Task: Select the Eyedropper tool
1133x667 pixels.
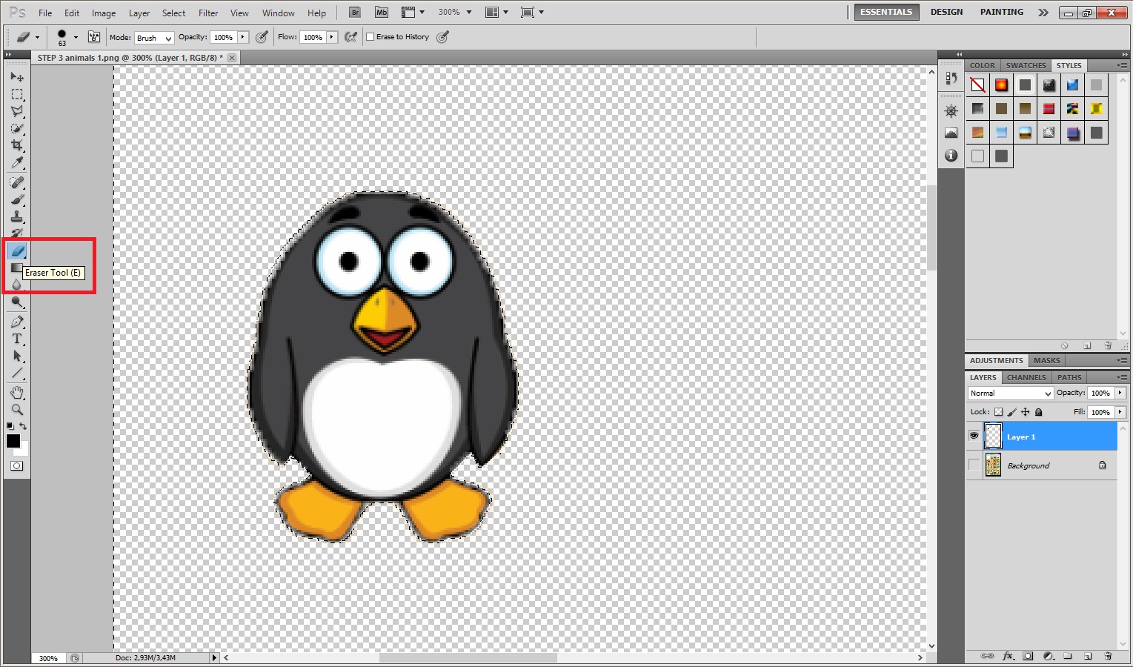Action: pyautogui.click(x=17, y=163)
